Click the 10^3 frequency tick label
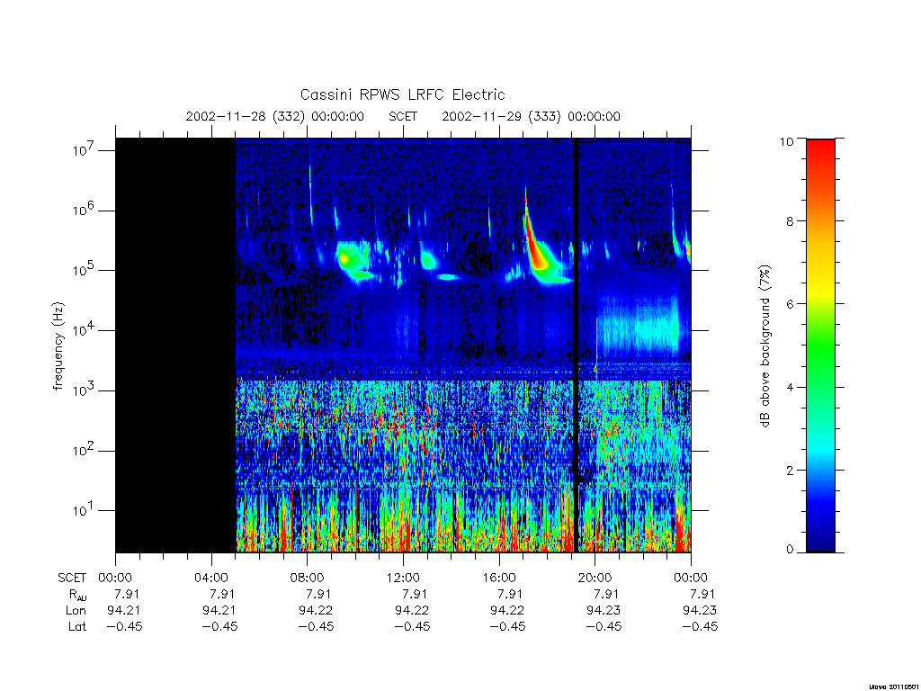This screenshot has height=691, width=921. click(x=85, y=390)
